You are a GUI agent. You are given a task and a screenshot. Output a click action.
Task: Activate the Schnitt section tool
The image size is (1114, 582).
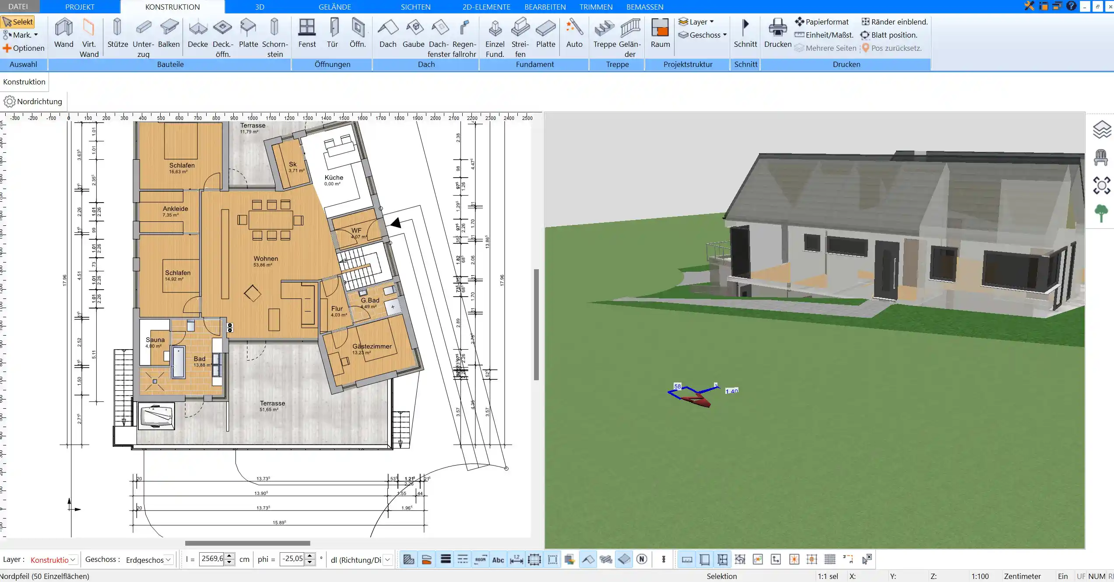point(745,33)
